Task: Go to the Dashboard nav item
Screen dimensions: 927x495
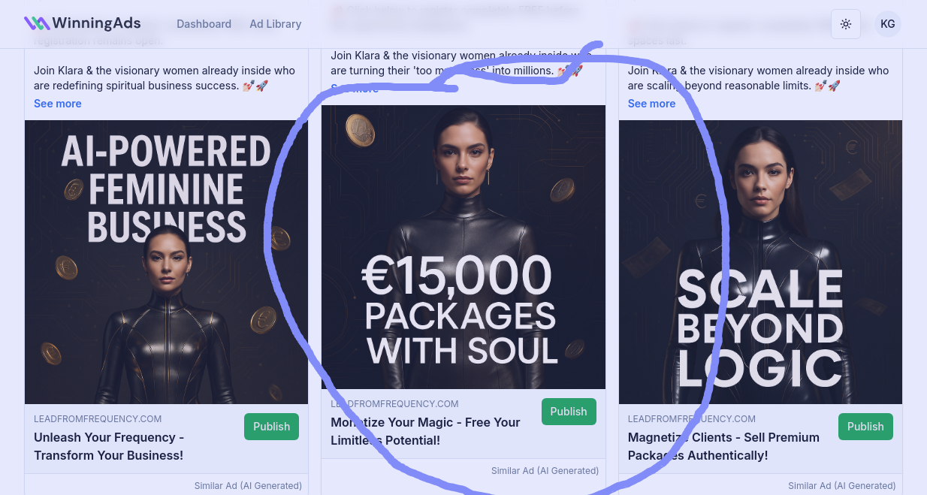Action: (x=204, y=24)
